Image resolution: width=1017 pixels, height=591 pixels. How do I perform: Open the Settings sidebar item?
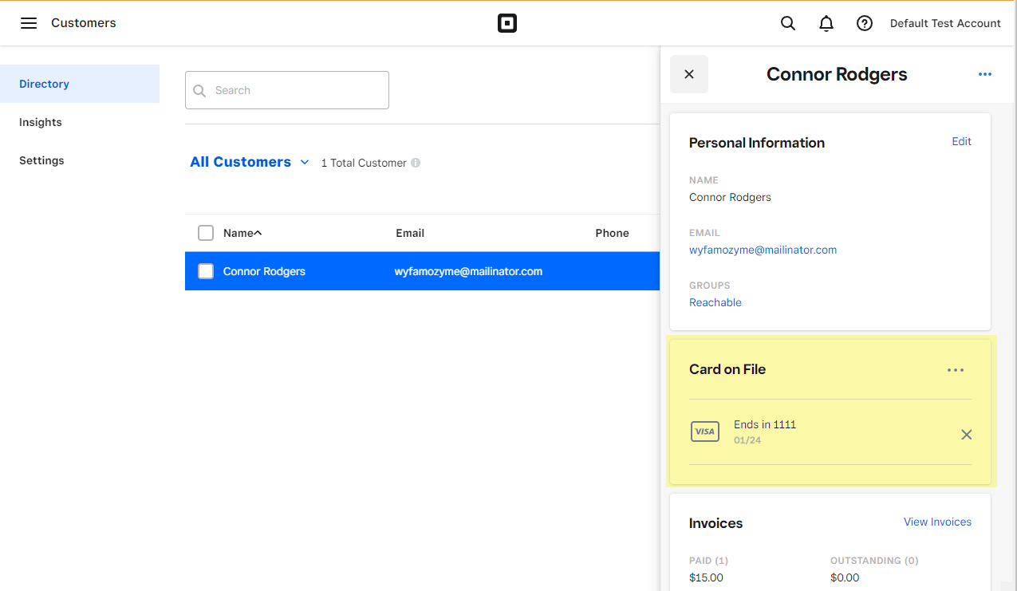tap(41, 160)
